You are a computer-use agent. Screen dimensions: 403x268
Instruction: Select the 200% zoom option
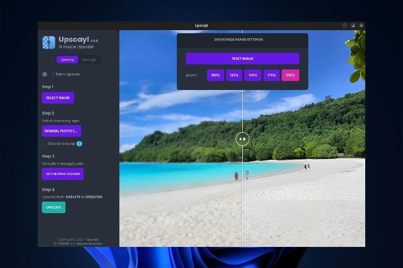pos(290,75)
